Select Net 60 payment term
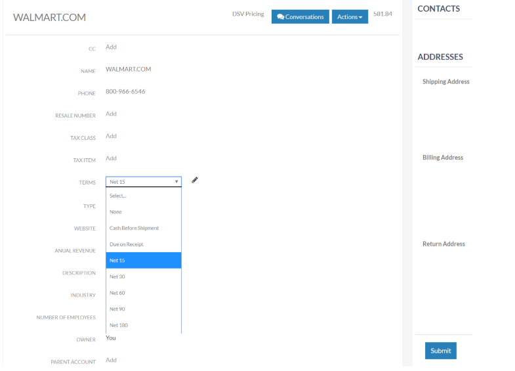This screenshot has height=371, width=515. click(144, 293)
